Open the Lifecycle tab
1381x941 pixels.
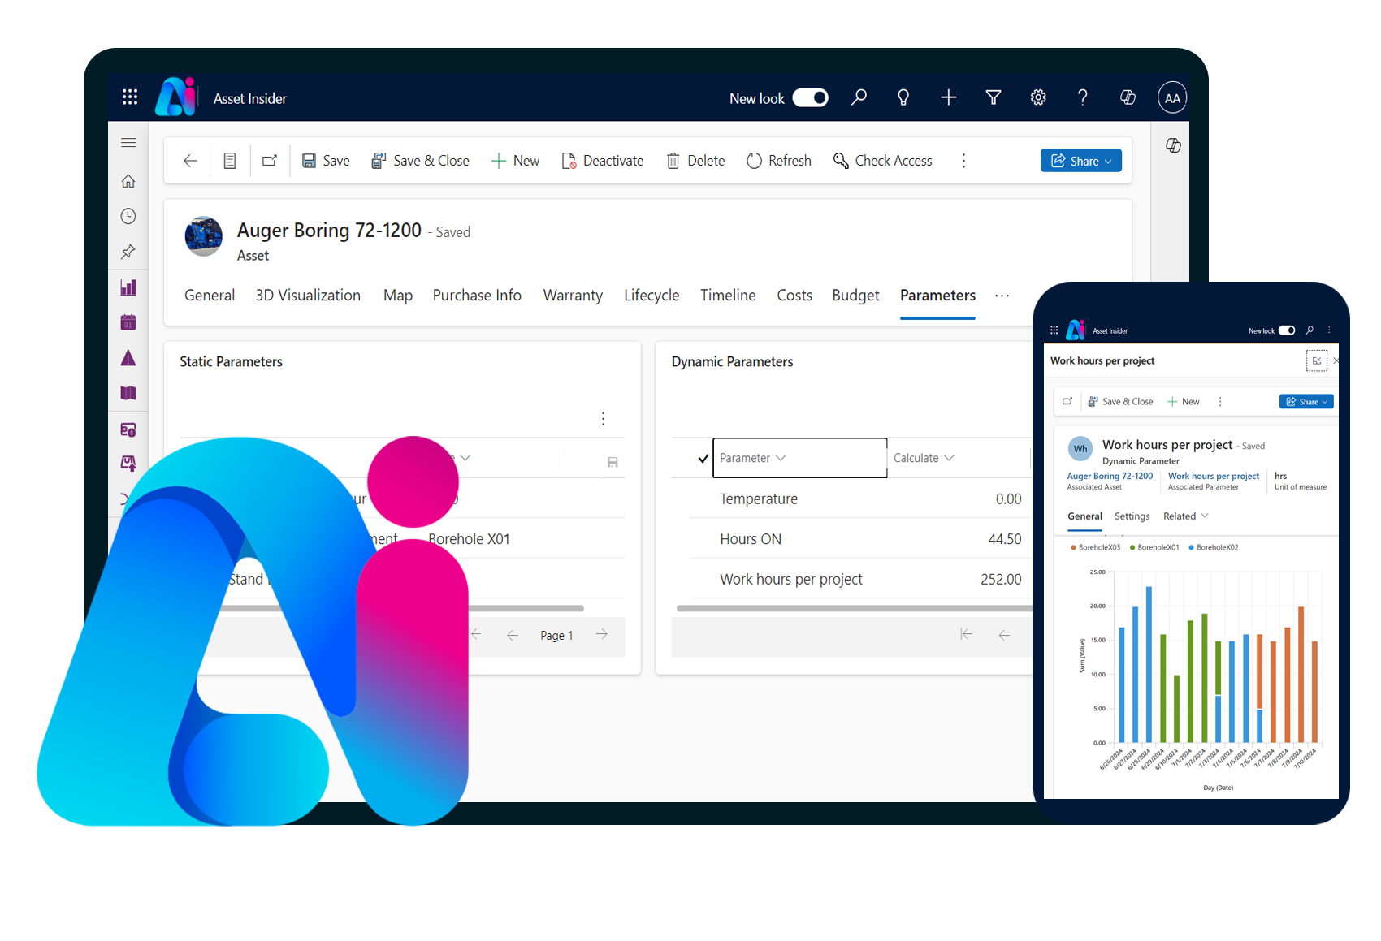pos(652,296)
